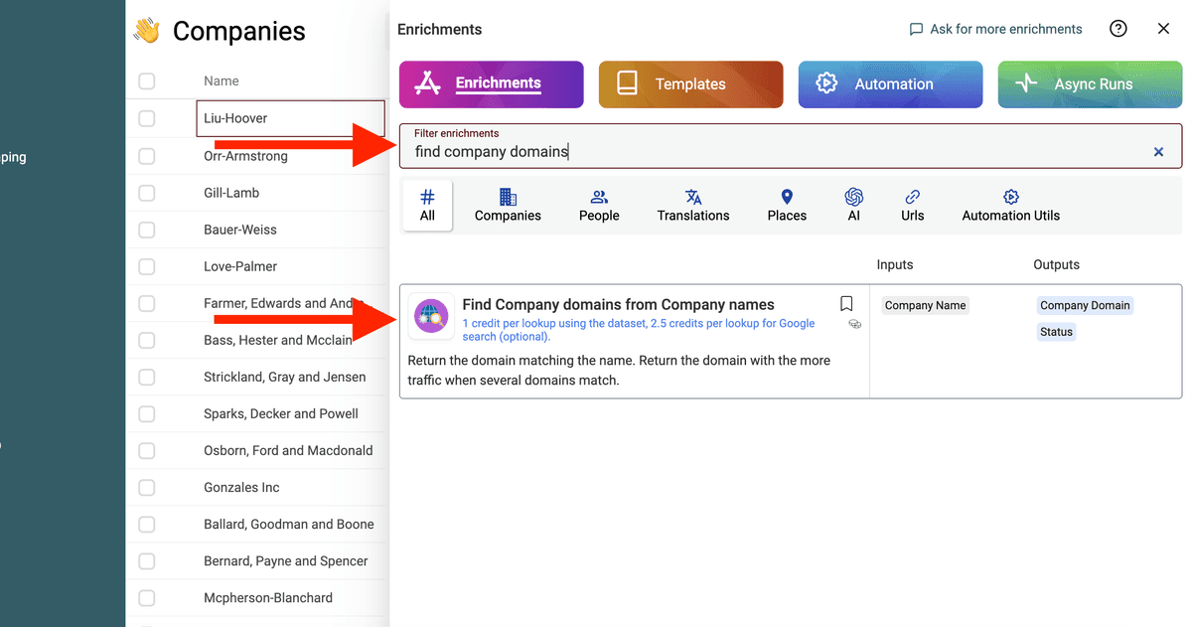Select the AI category filter
This screenshot has height=627, width=1192.
(x=854, y=206)
